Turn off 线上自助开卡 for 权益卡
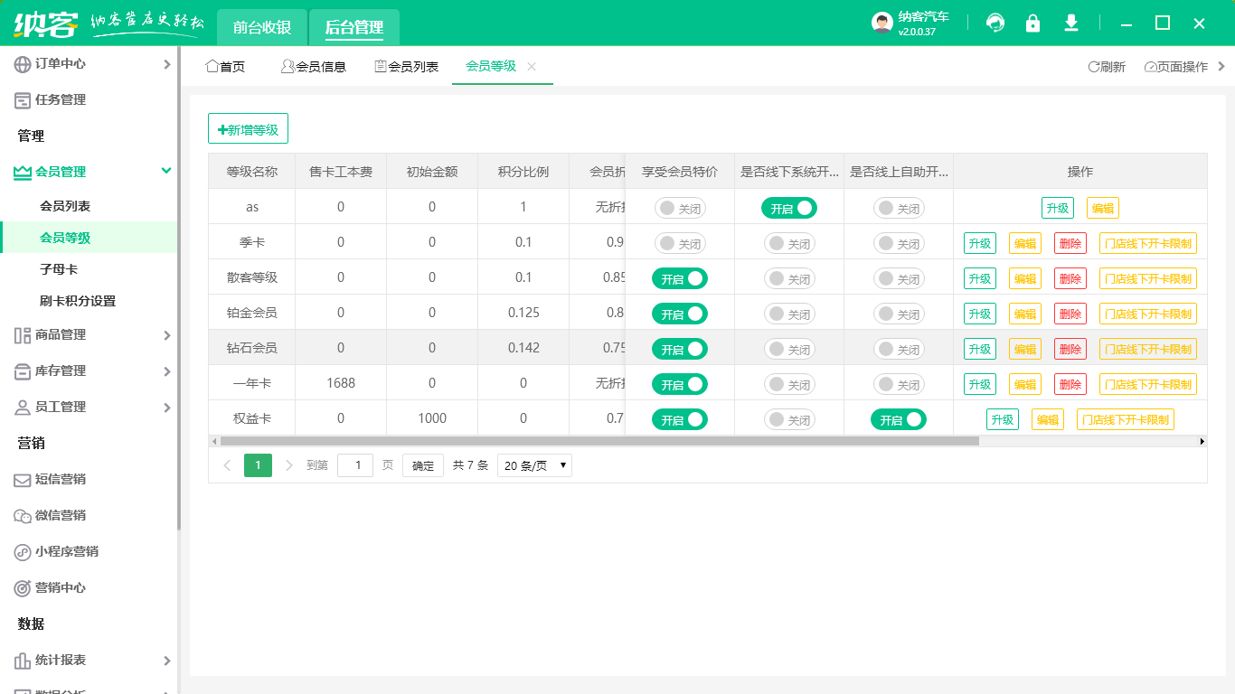The height and width of the screenshot is (694, 1235). pyautogui.click(x=898, y=418)
